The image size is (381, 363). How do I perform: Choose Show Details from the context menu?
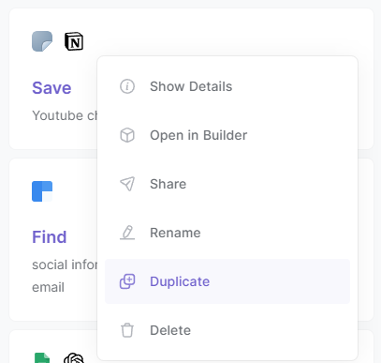(x=227, y=86)
